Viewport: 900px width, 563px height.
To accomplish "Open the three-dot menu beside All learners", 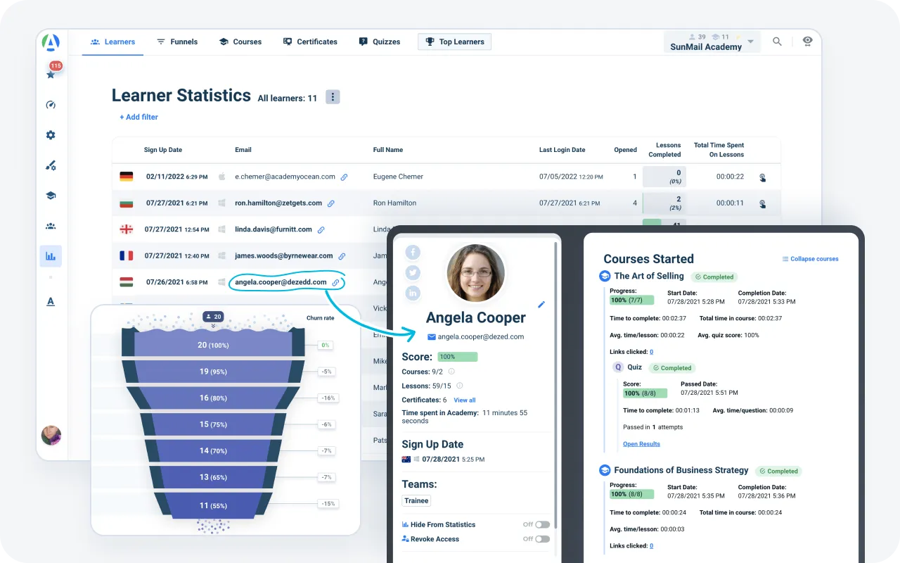I will click(x=333, y=97).
